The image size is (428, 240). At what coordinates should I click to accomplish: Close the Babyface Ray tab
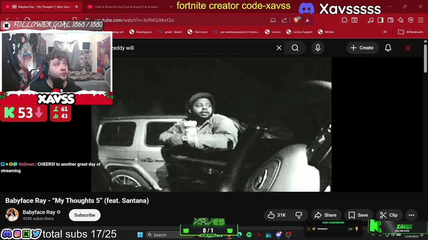[76, 7]
